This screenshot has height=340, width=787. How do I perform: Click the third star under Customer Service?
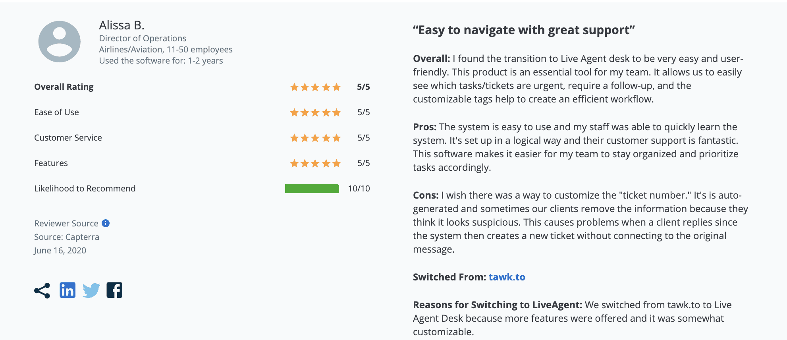[315, 137]
